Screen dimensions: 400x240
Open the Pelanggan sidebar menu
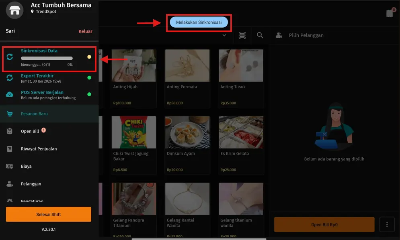pos(31,184)
